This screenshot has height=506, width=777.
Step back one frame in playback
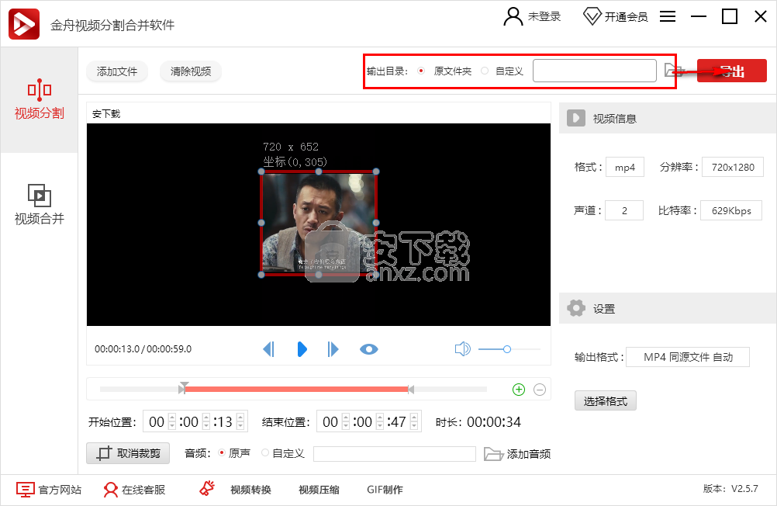(268, 349)
